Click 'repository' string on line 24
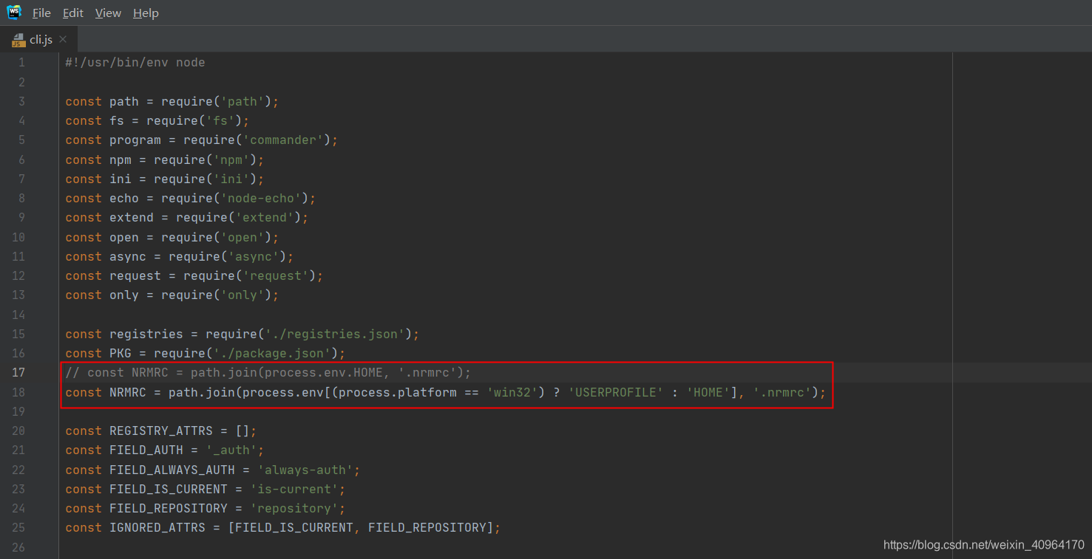1092x559 pixels. tap(294, 509)
